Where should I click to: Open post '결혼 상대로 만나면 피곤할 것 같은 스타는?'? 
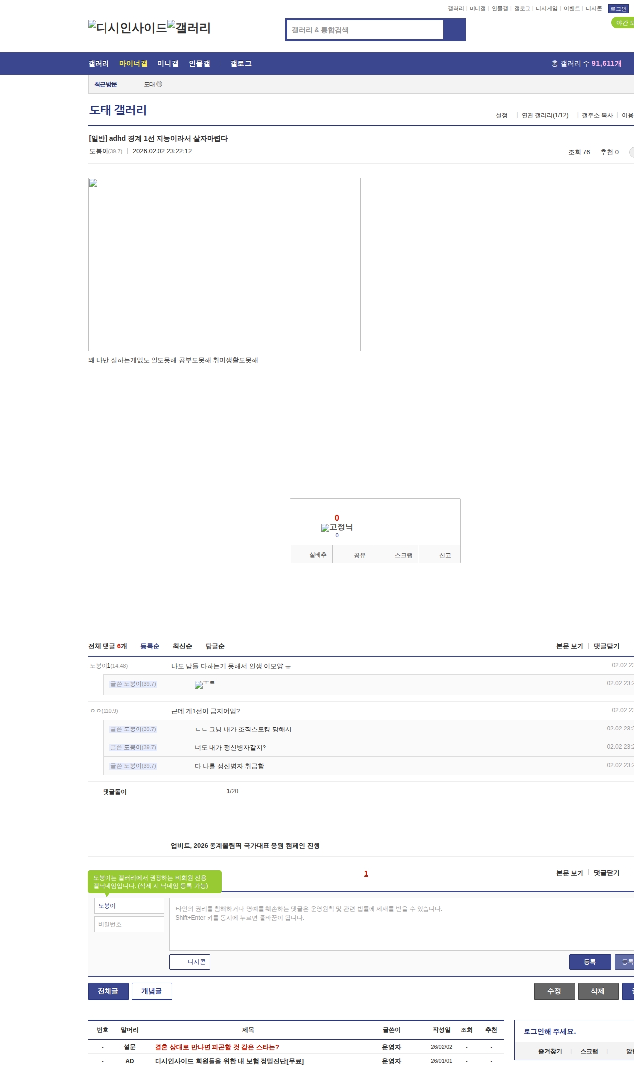click(x=217, y=1047)
